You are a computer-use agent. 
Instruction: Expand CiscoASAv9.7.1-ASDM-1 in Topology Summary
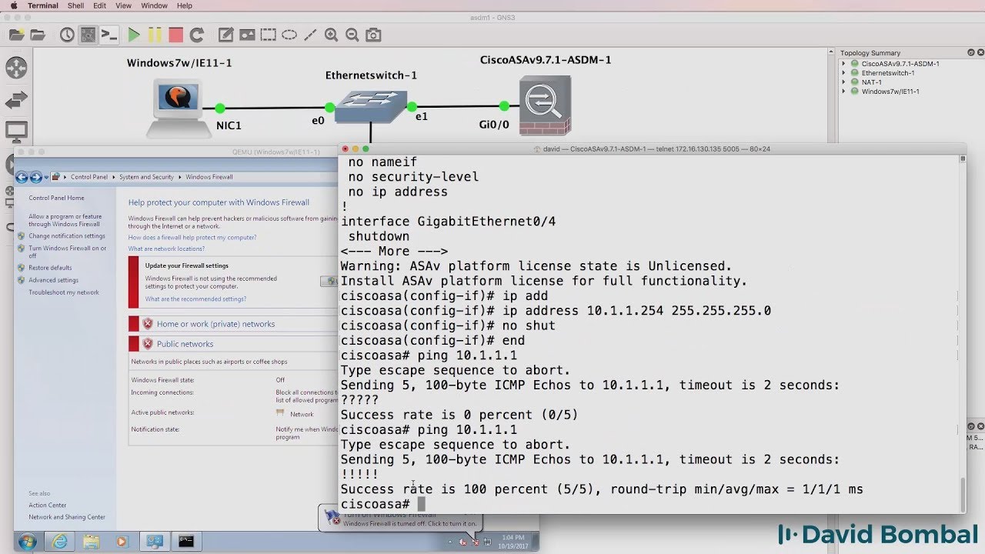pyautogui.click(x=843, y=64)
